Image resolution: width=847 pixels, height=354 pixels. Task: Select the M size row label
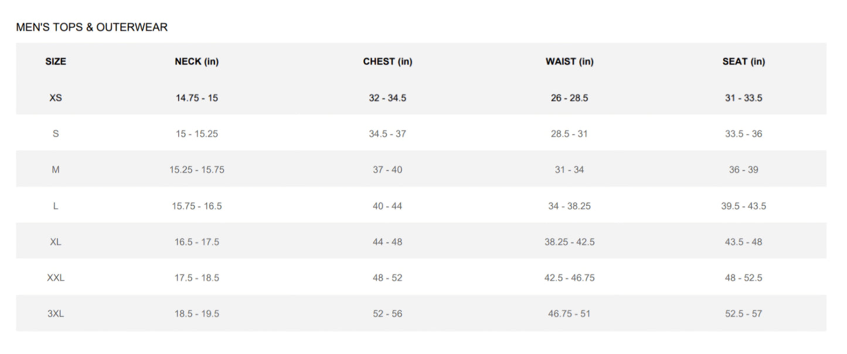click(x=56, y=170)
